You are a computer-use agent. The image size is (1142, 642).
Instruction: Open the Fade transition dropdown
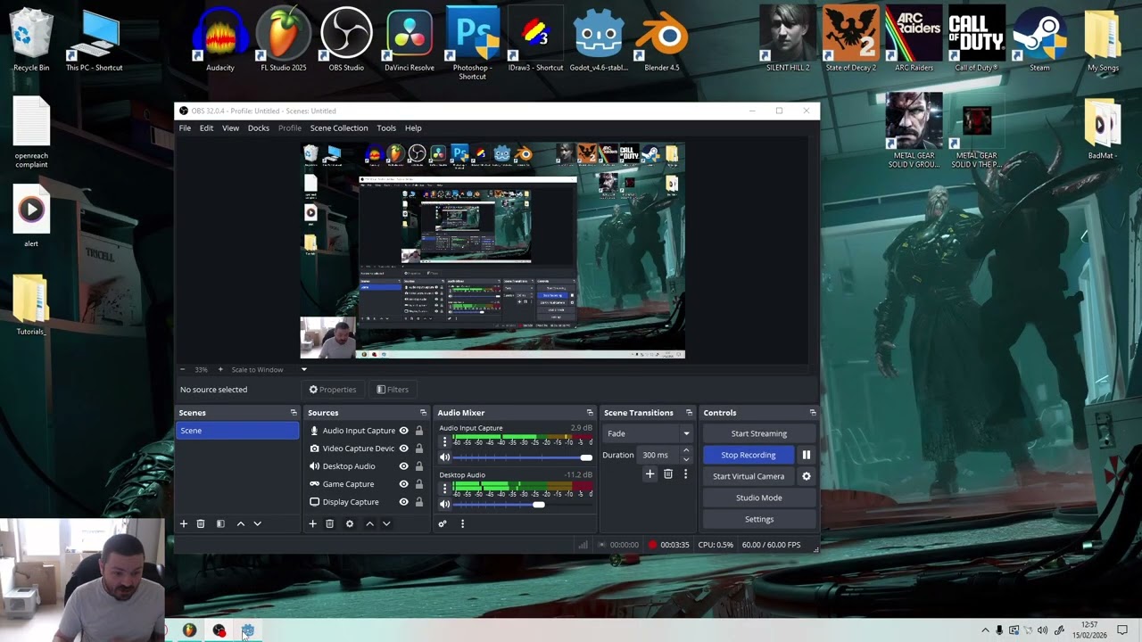(x=649, y=433)
